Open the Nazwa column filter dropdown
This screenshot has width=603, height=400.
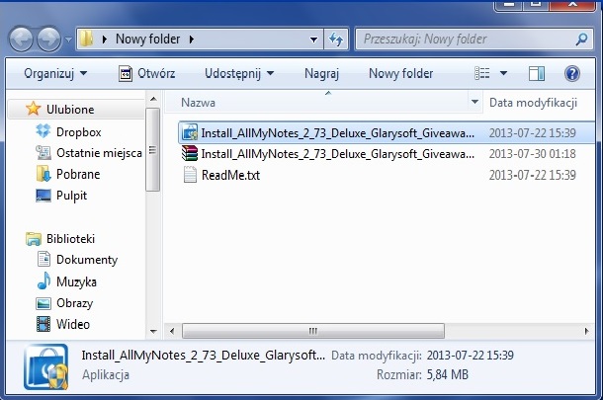pyautogui.click(x=474, y=102)
